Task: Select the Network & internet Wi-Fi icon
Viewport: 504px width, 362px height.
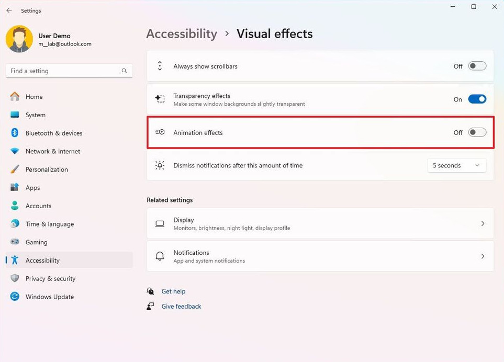Action: pyautogui.click(x=15, y=151)
